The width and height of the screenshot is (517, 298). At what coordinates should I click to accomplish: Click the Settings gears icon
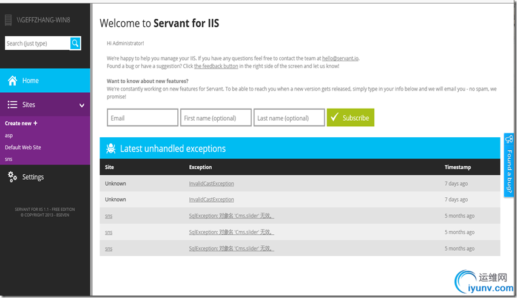(13, 177)
